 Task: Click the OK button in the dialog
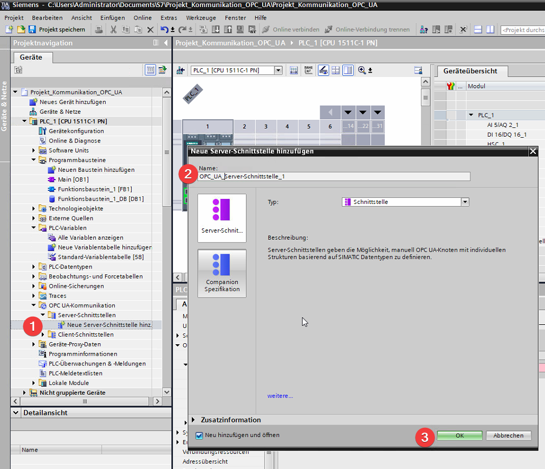coord(459,435)
